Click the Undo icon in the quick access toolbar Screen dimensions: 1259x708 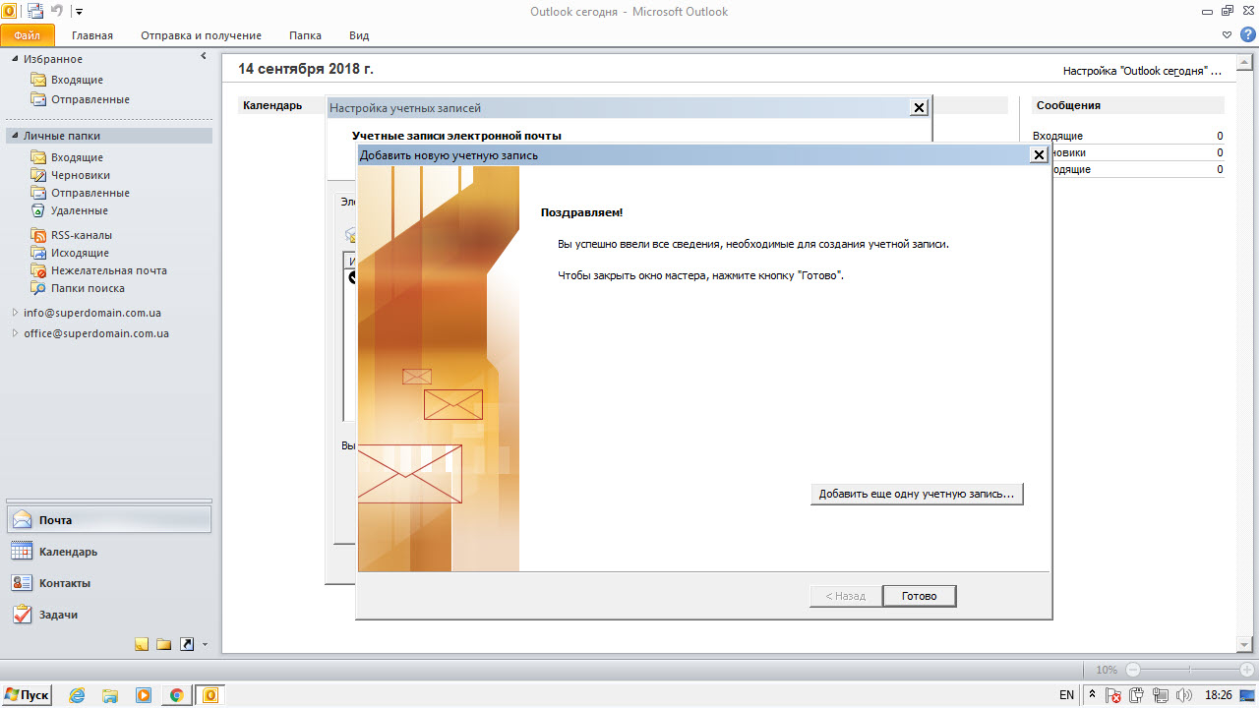[x=57, y=11]
